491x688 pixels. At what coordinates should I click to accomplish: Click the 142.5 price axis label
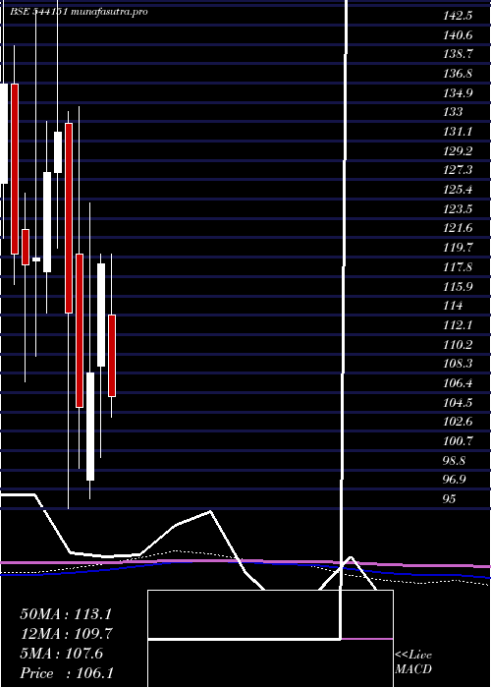click(458, 17)
